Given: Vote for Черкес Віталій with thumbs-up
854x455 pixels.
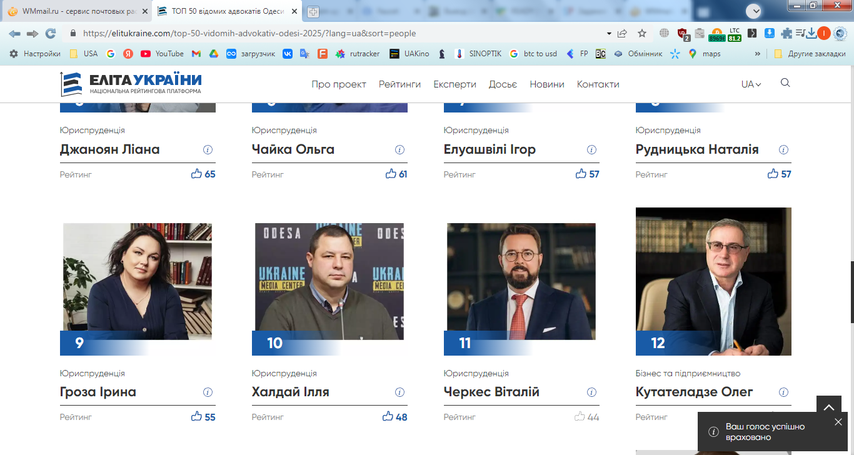Looking at the screenshot, I should 580,416.
